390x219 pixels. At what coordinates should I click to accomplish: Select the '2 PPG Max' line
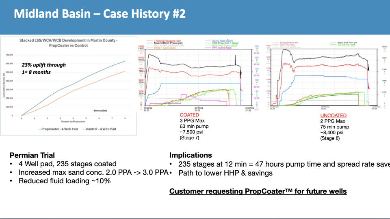click(x=333, y=121)
